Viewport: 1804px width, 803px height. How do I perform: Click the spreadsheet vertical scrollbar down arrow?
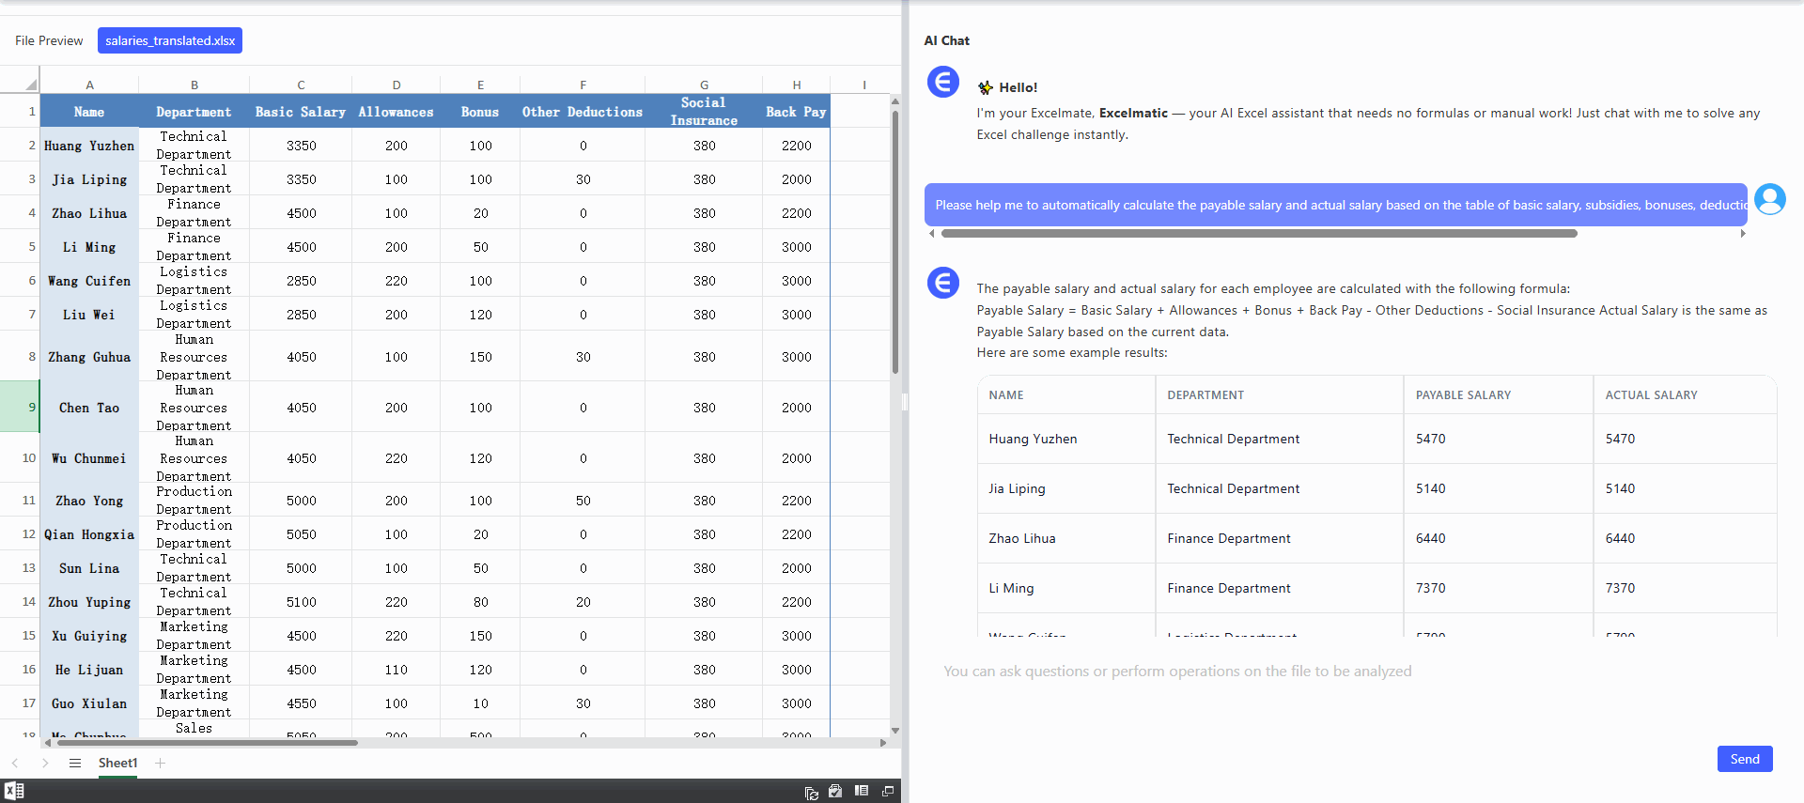[894, 730]
